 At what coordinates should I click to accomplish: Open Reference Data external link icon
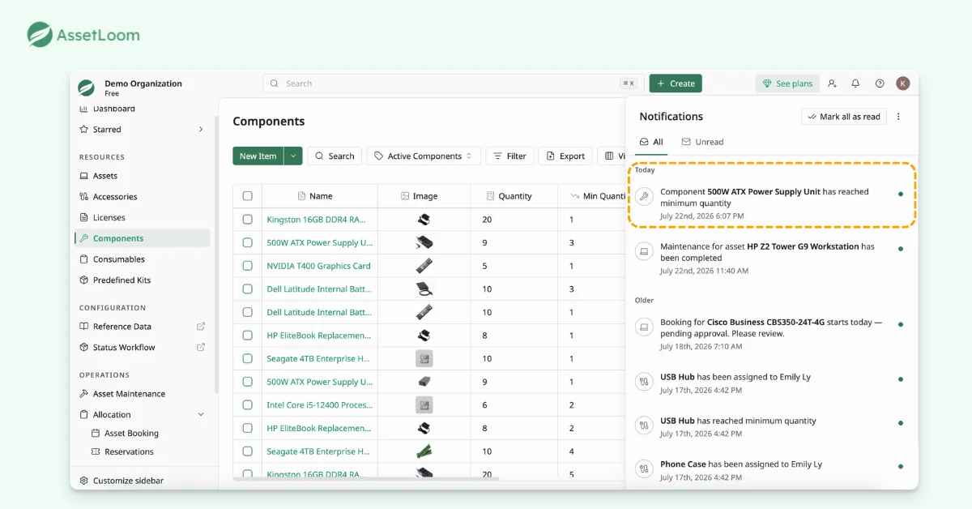point(201,327)
